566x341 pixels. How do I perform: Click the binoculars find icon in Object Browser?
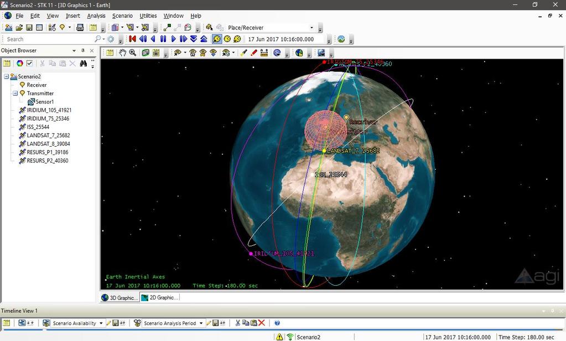[x=84, y=64]
